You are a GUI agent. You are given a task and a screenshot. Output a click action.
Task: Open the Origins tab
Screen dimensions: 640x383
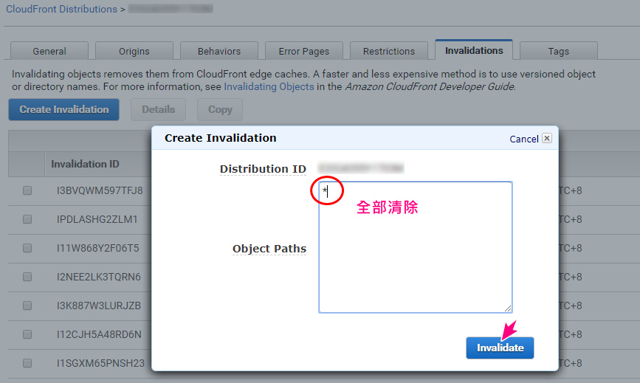click(134, 51)
